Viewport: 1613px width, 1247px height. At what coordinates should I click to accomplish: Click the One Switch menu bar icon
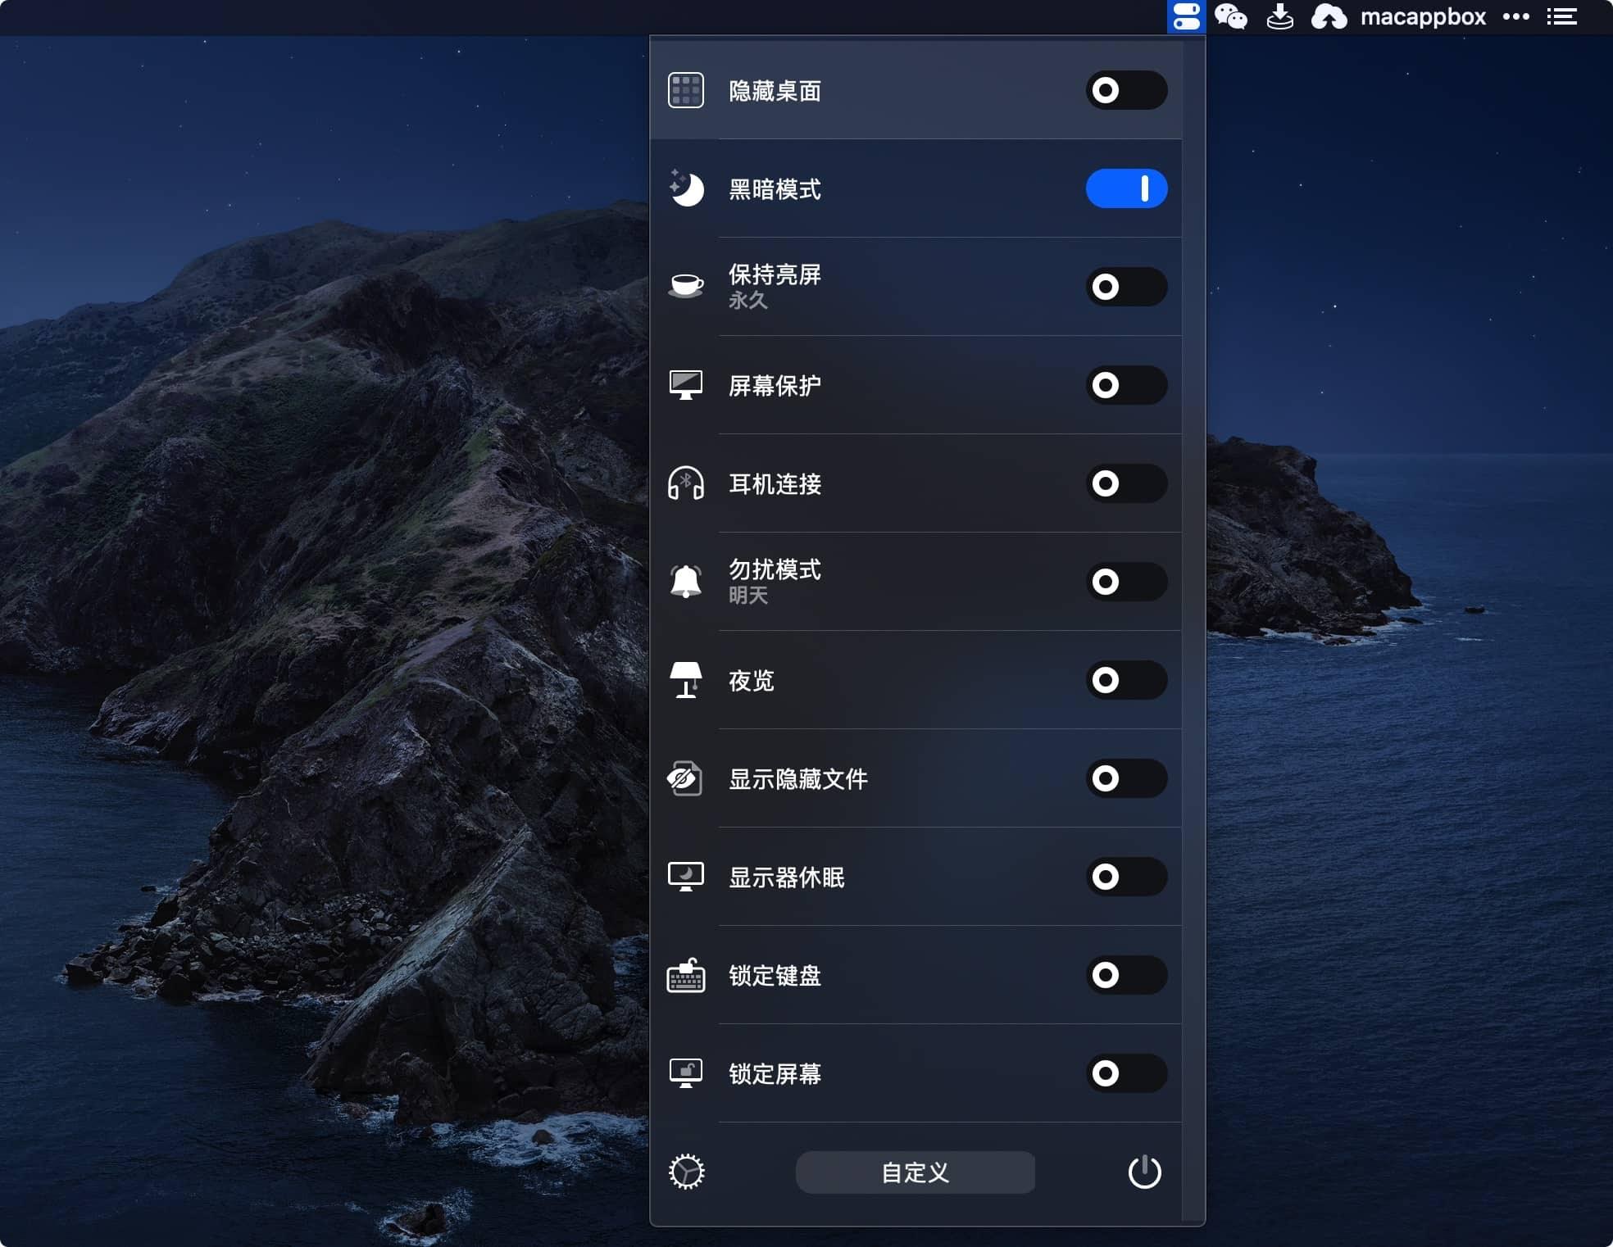tap(1187, 16)
